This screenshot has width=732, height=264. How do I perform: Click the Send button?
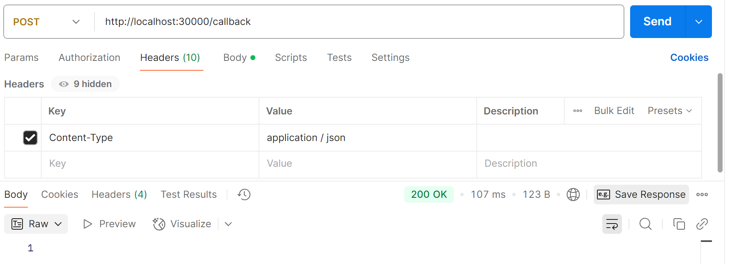pos(658,22)
